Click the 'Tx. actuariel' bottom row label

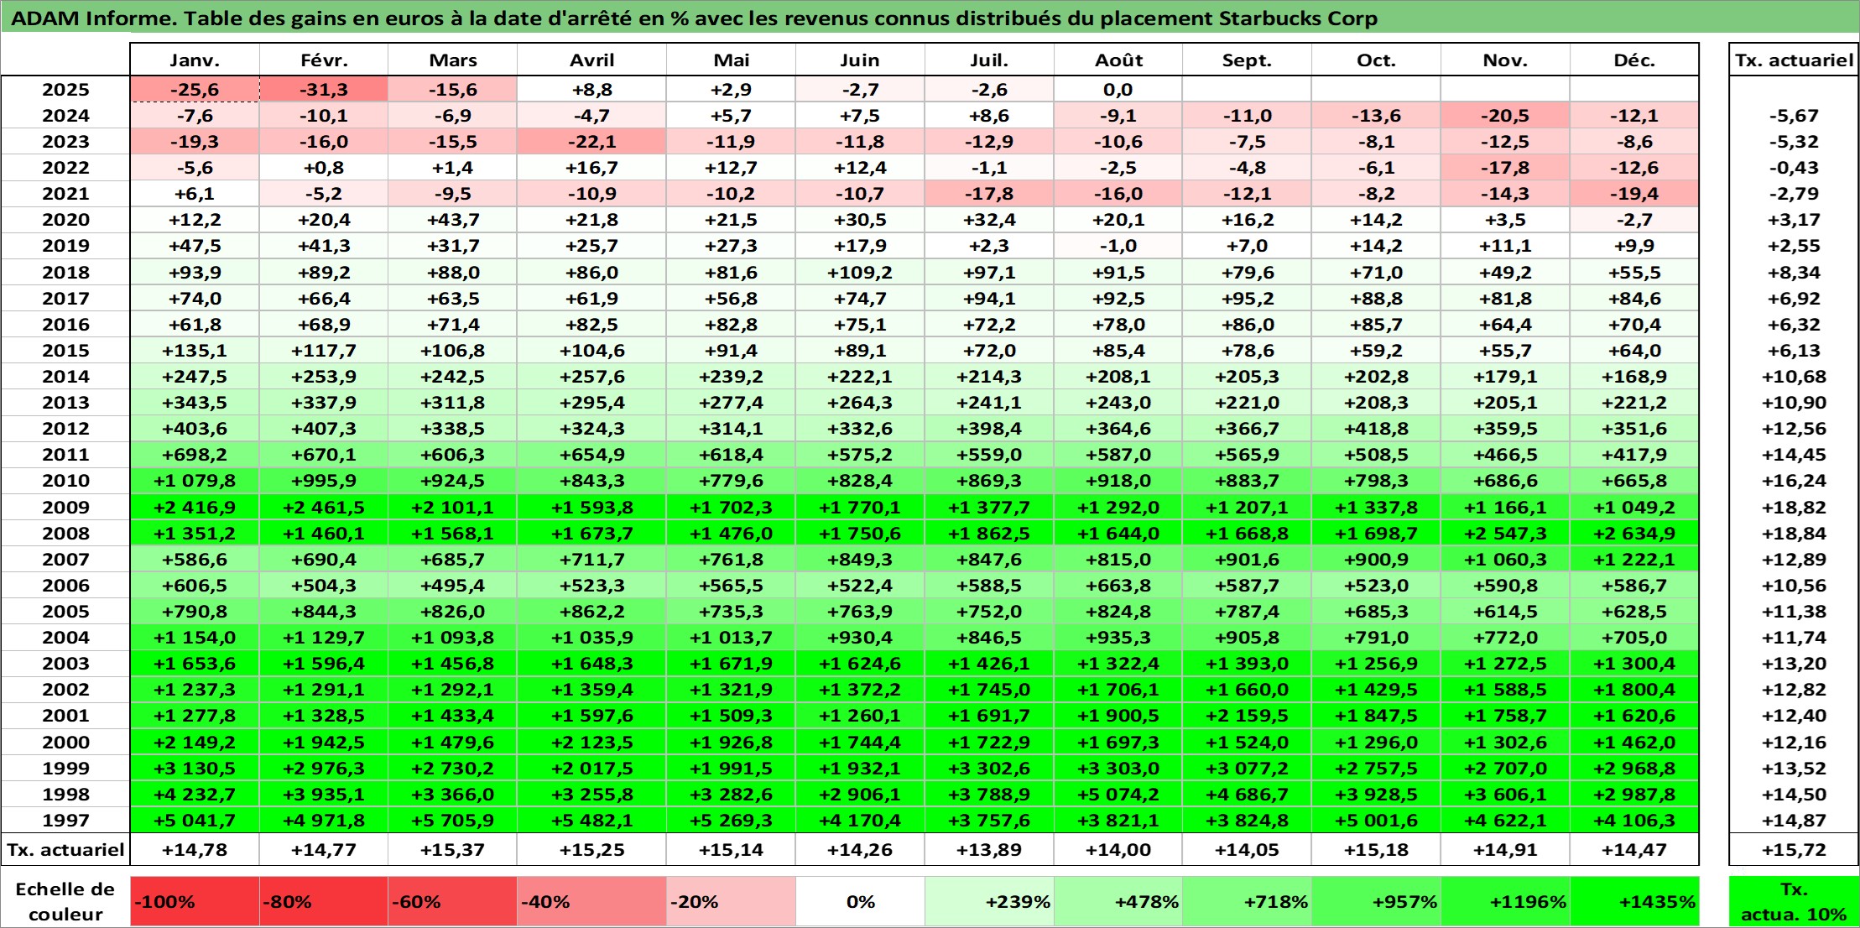pos(65,849)
